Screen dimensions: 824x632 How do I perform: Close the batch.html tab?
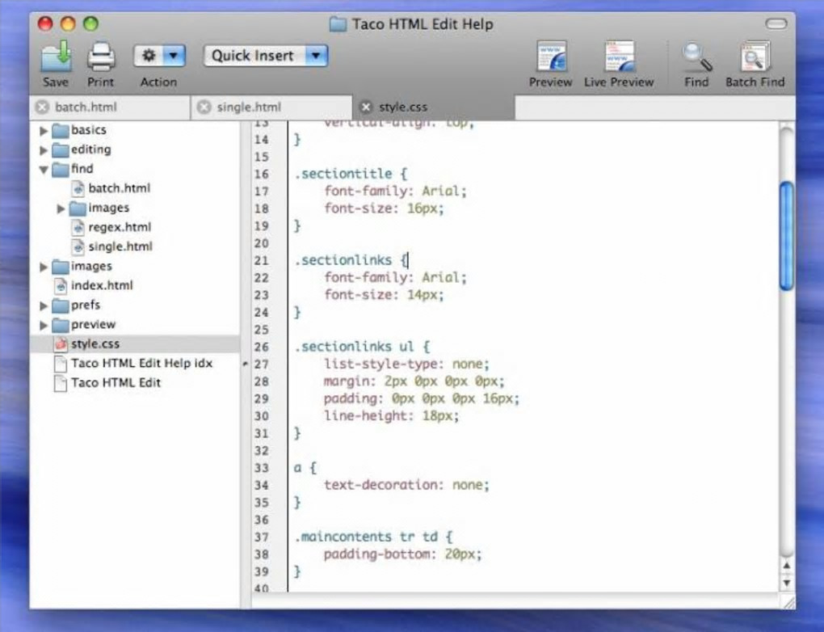[x=41, y=107]
